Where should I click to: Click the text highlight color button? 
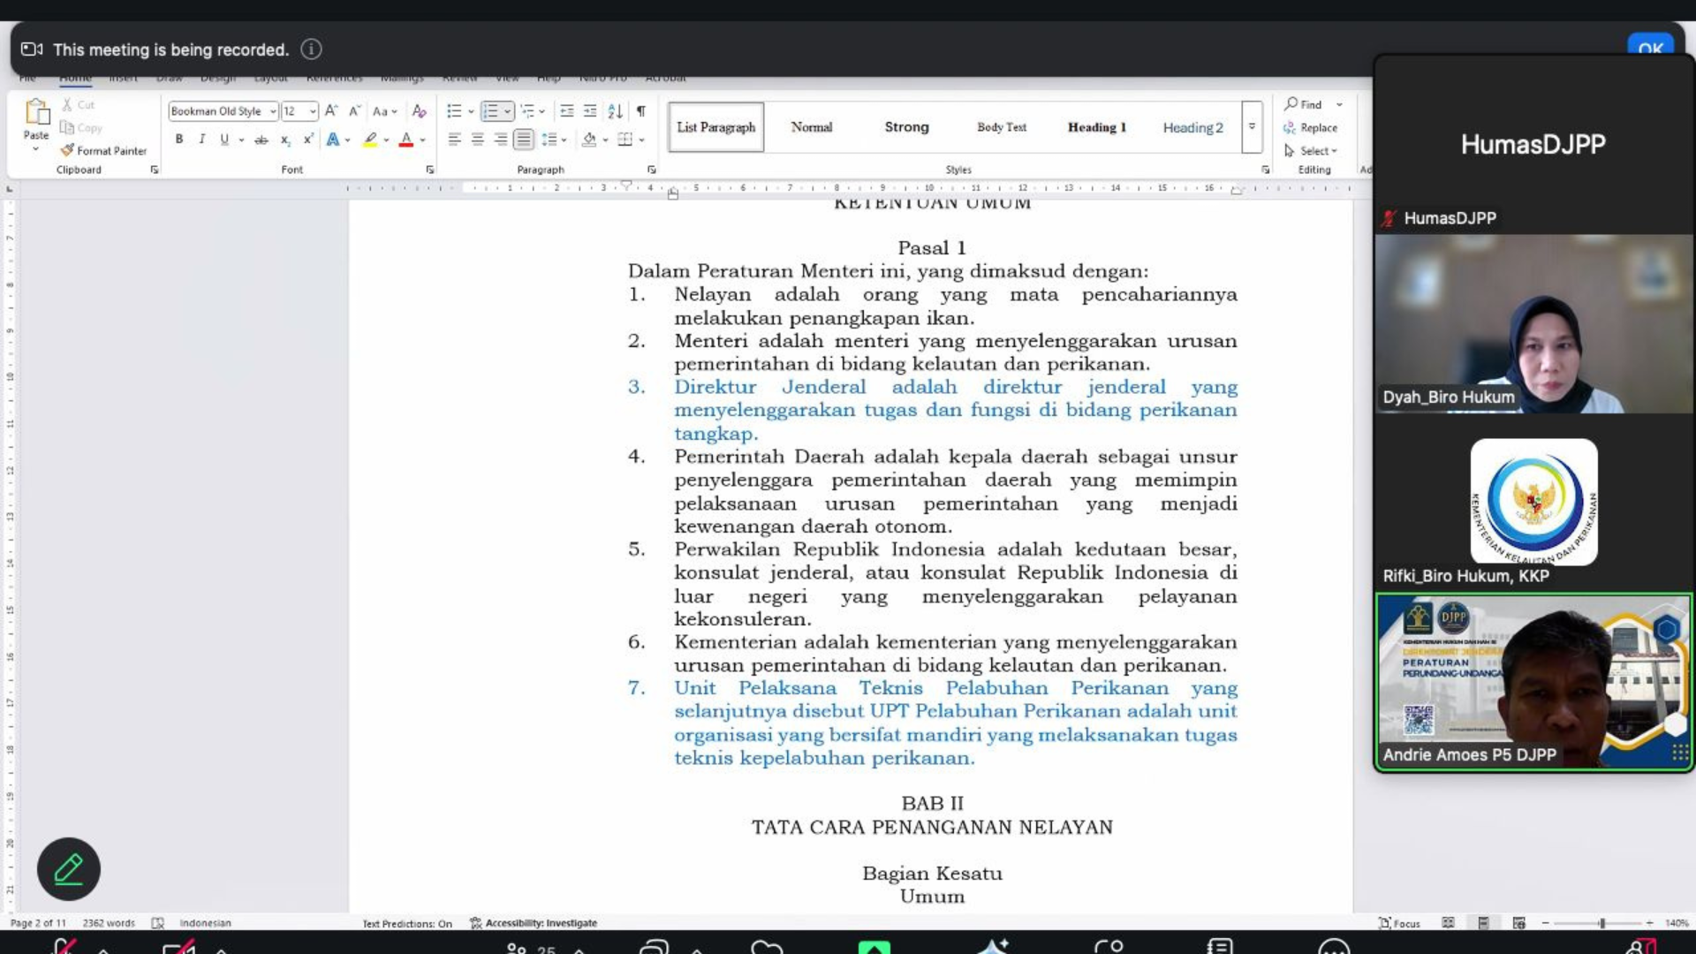371,140
